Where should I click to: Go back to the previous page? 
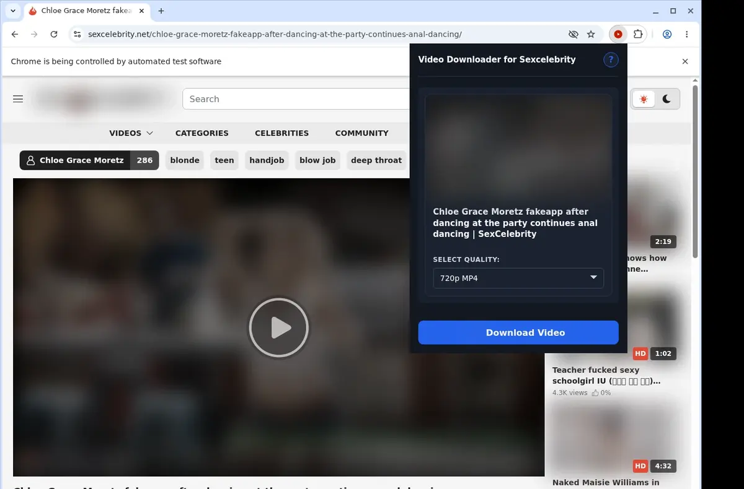pyautogui.click(x=15, y=35)
